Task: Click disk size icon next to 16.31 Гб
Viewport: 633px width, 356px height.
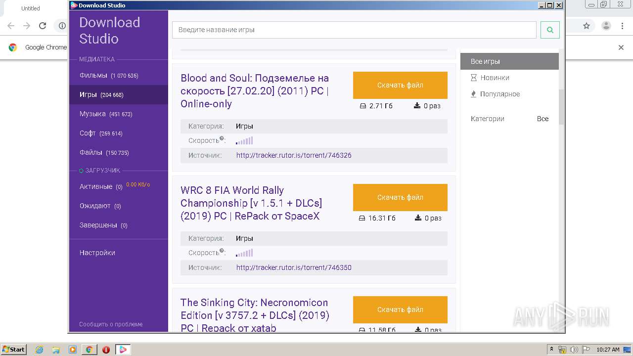Action: click(362, 218)
